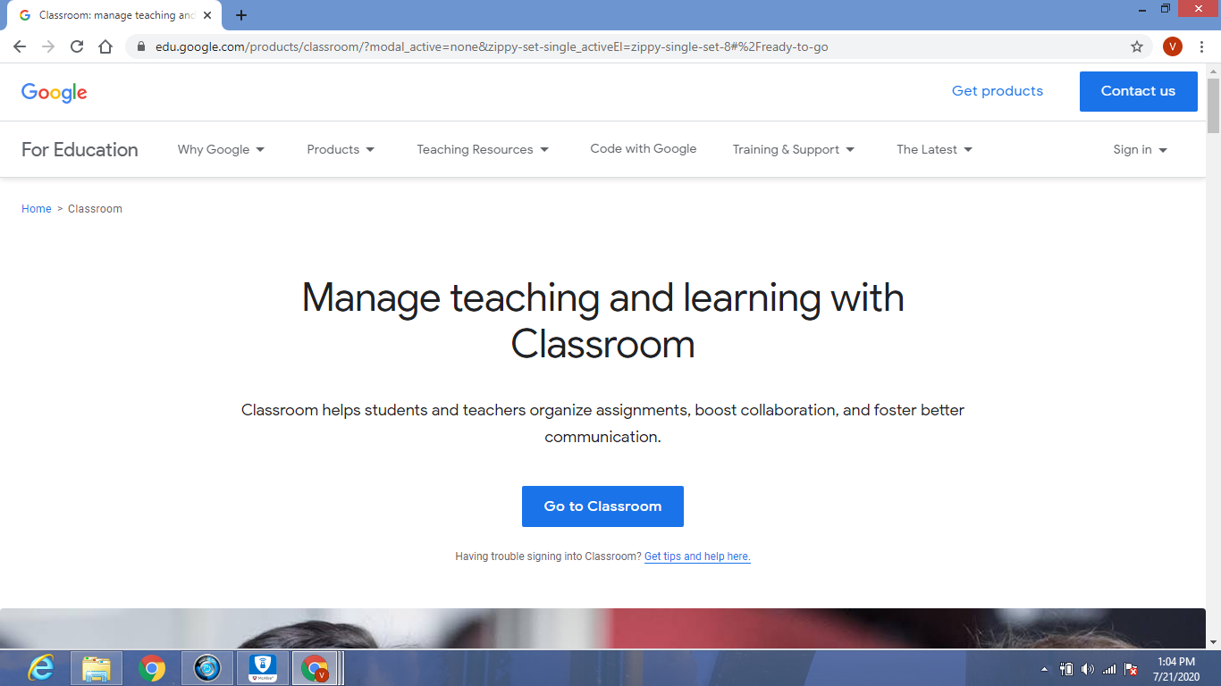This screenshot has height=686, width=1221.
Task: Click the Go to Classroom button
Action: click(x=602, y=506)
